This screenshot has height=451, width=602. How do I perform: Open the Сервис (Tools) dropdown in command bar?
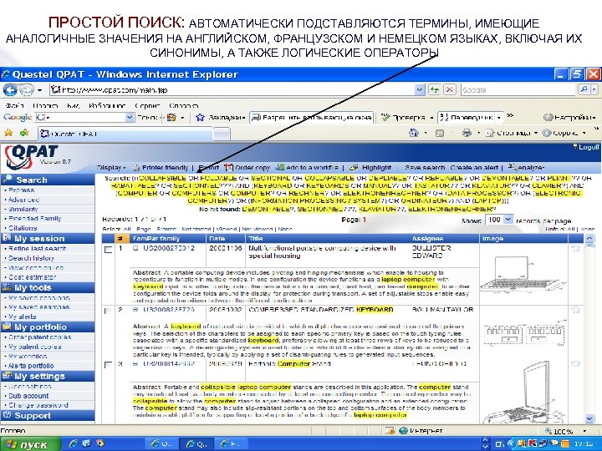[x=564, y=133]
